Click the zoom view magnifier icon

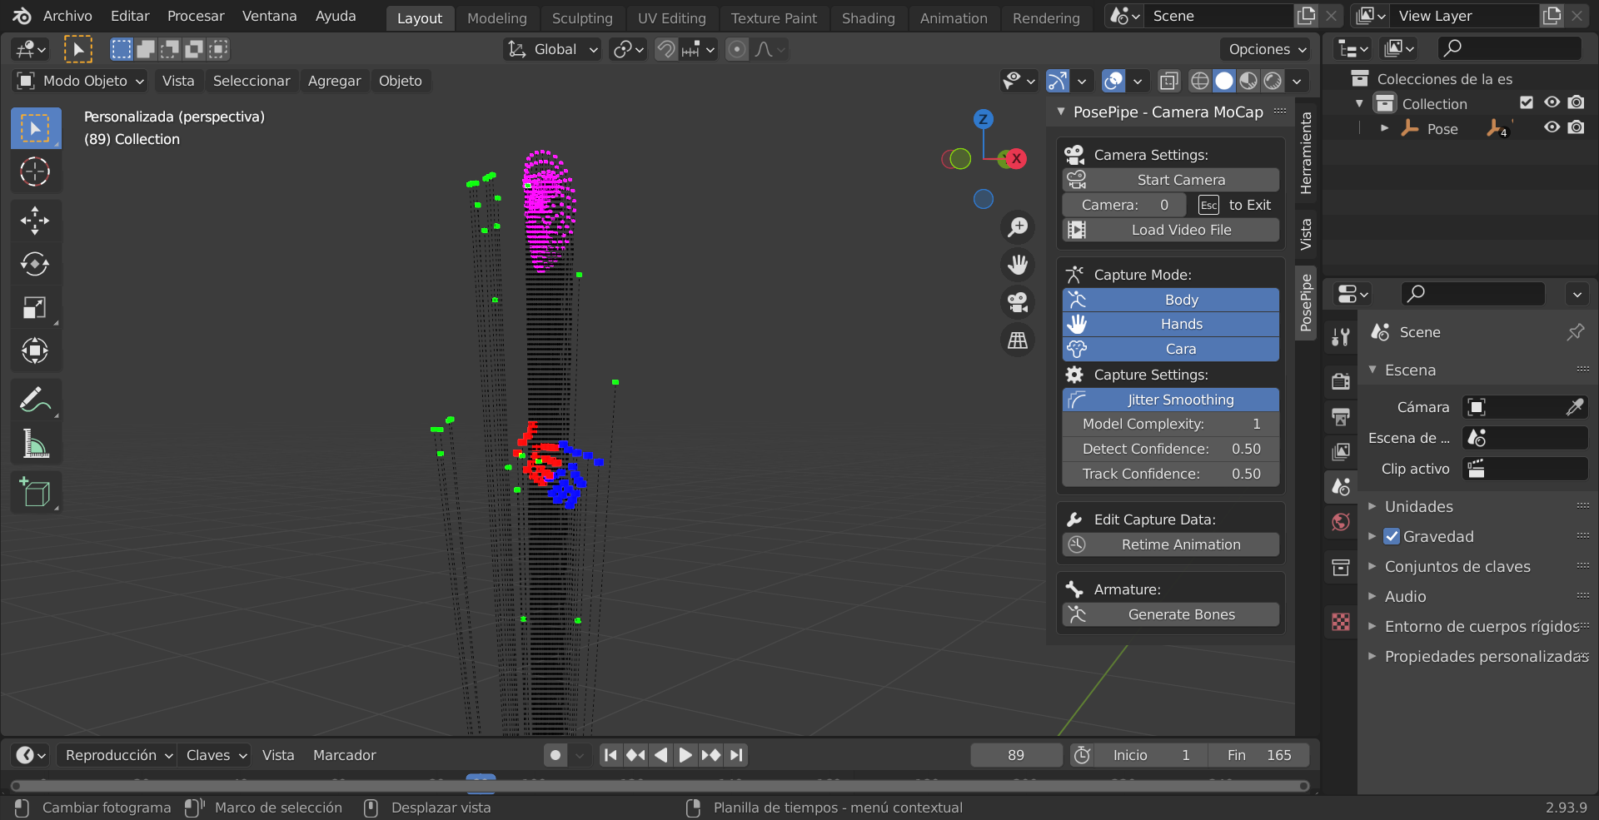[x=1018, y=227]
